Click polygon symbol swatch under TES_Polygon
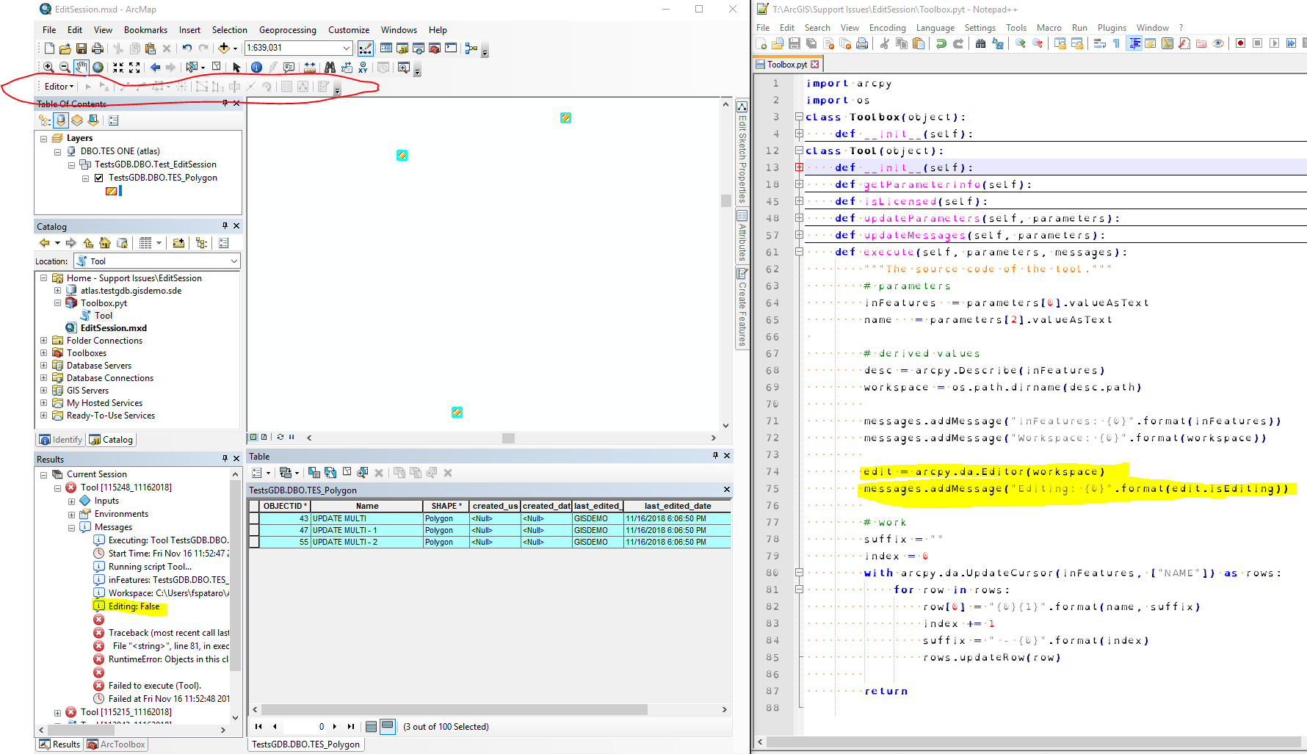 (111, 191)
